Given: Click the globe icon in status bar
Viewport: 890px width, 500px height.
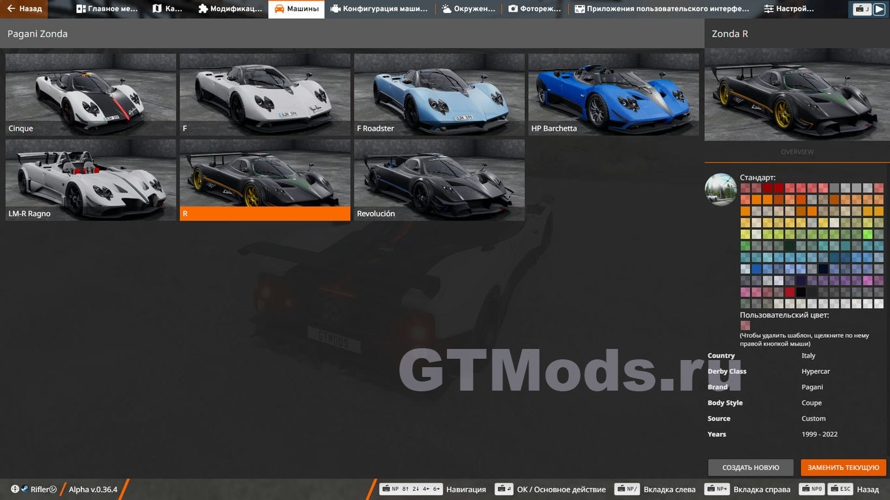Looking at the screenshot, I should [14, 489].
